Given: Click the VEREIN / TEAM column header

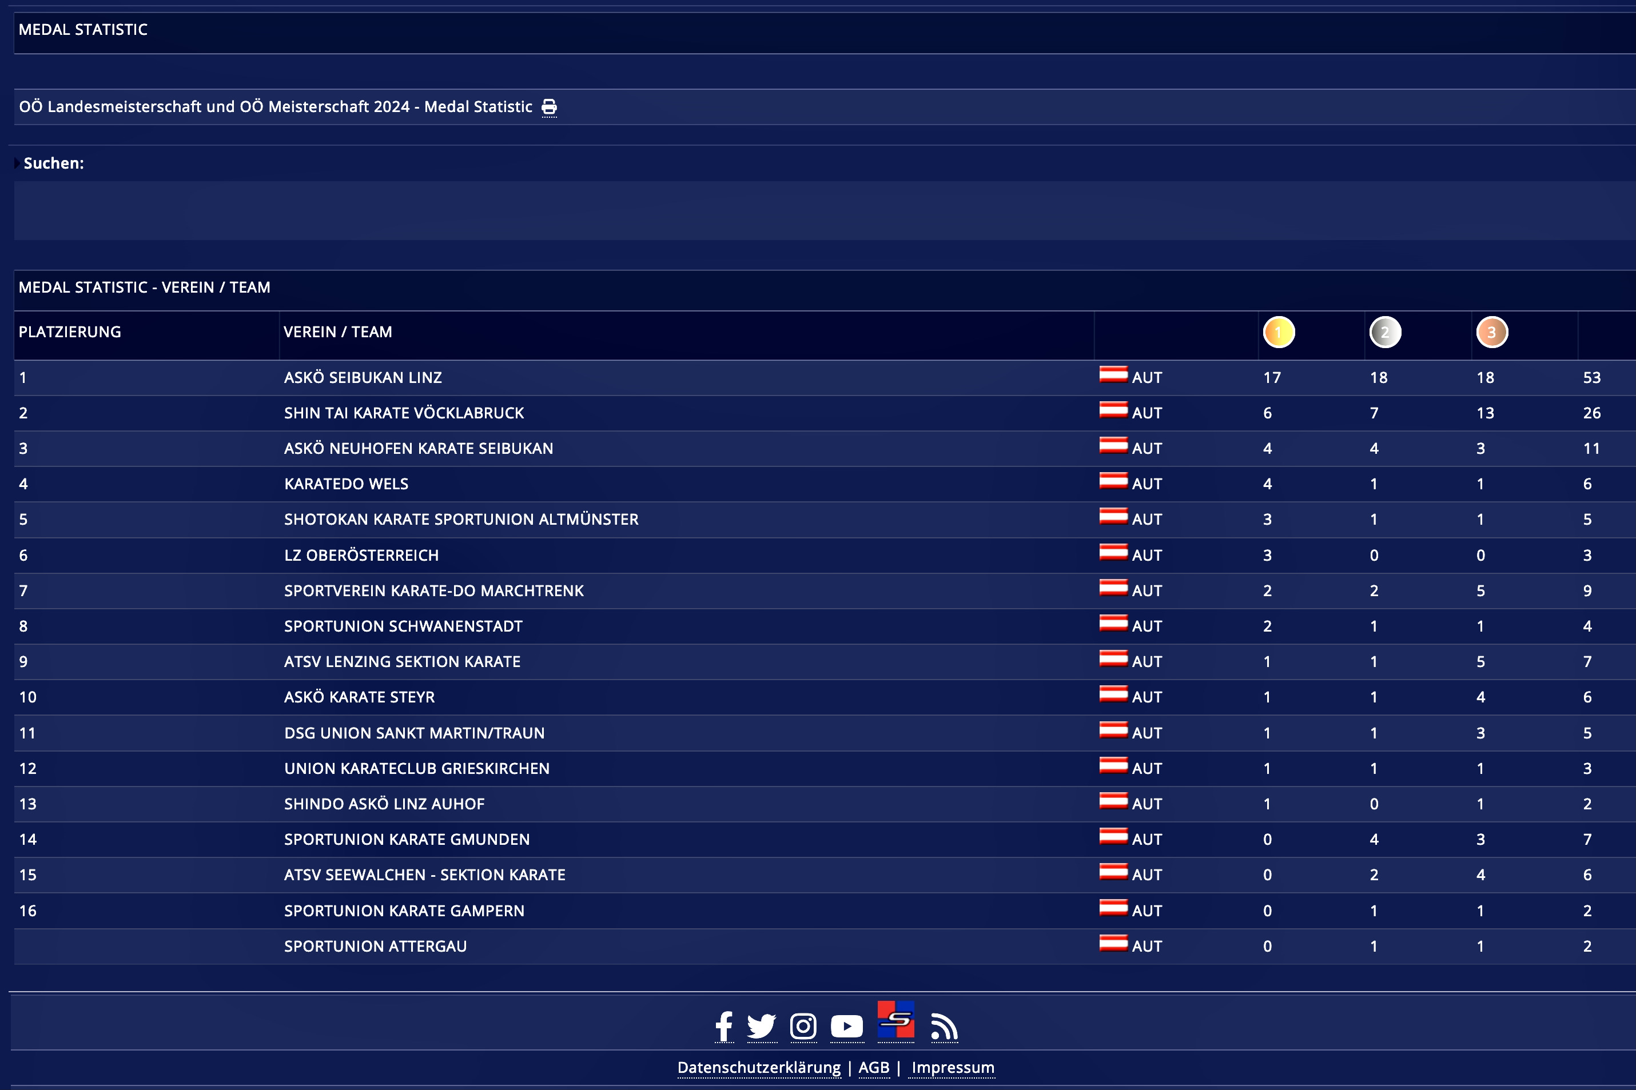Looking at the screenshot, I should pyautogui.click(x=338, y=332).
